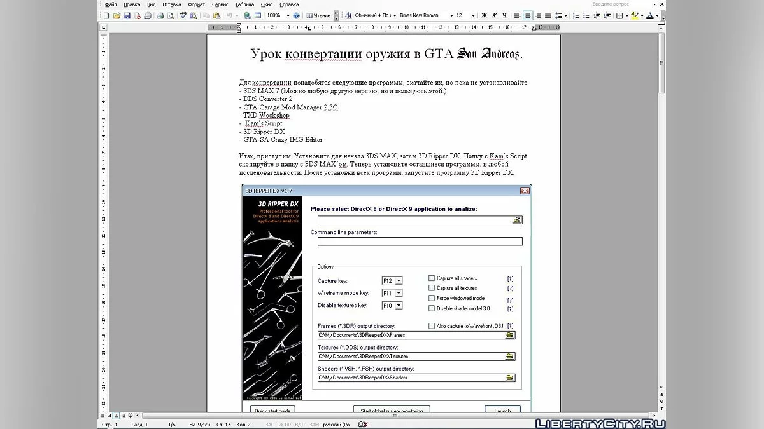Apply bold with the Ж button
764x429 pixels.
tap(484, 15)
